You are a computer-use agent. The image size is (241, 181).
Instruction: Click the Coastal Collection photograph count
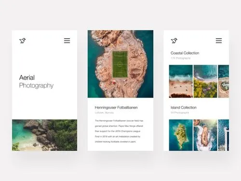[x=180, y=58]
